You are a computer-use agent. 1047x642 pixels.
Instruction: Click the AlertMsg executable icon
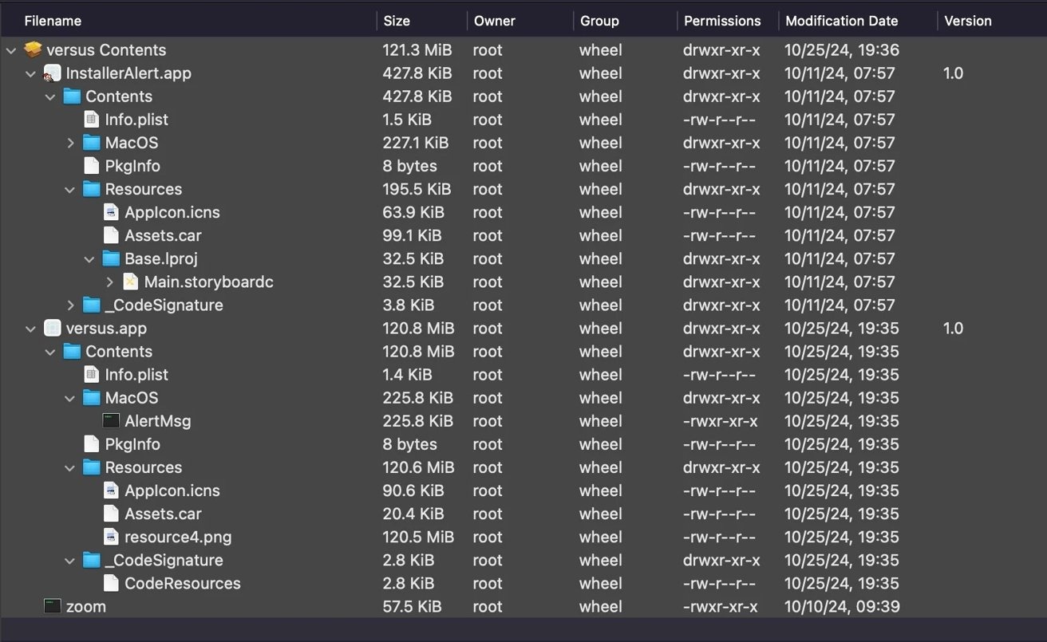pyautogui.click(x=109, y=420)
